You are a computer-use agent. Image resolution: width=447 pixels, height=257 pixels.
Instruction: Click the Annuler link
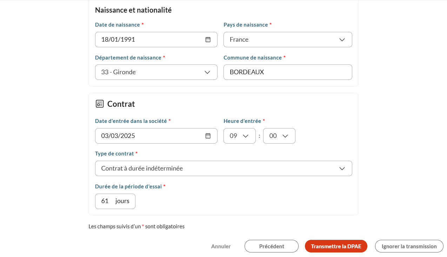click(221, 246)
